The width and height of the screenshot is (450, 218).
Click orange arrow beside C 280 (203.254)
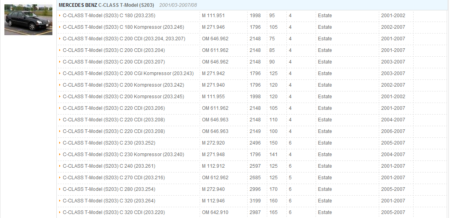coord(60,189)
